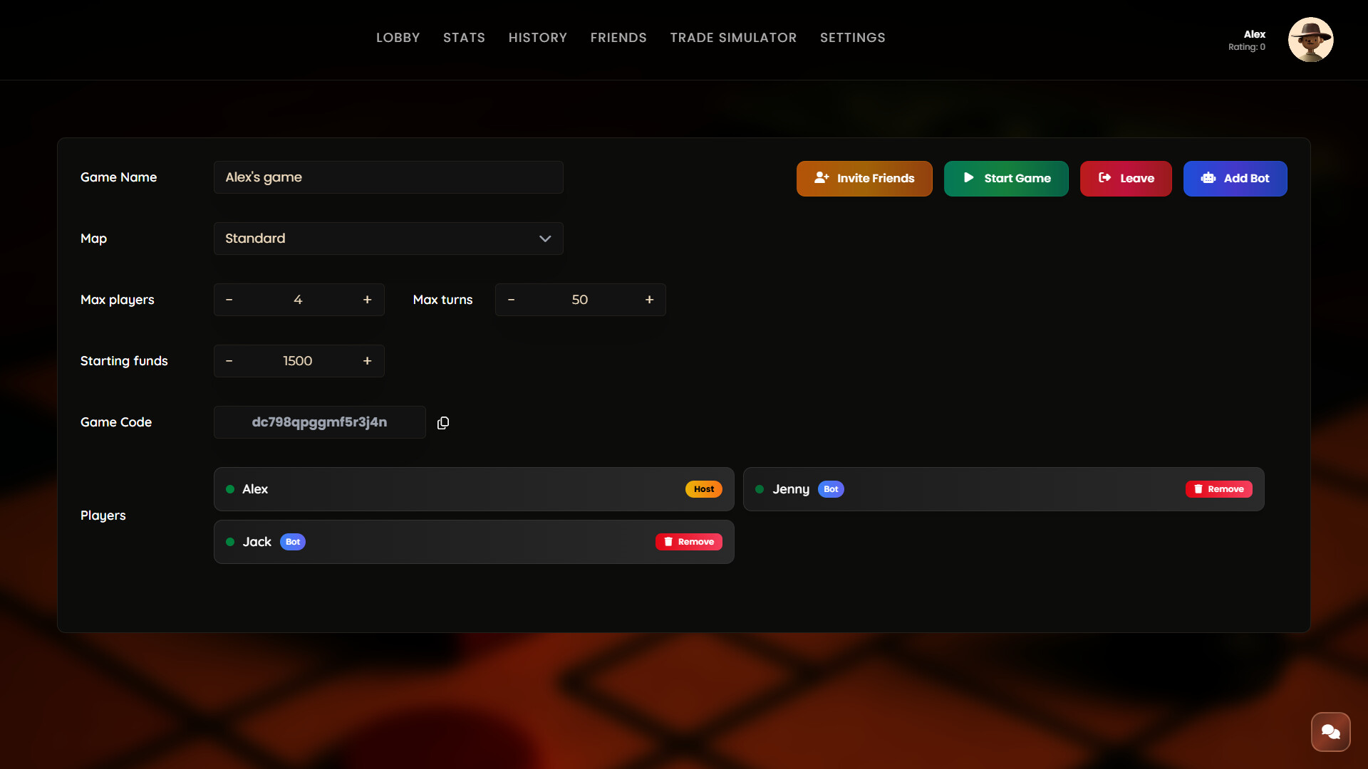
Task: Open the Map selection dropdown
Action: tap(388, 239)
